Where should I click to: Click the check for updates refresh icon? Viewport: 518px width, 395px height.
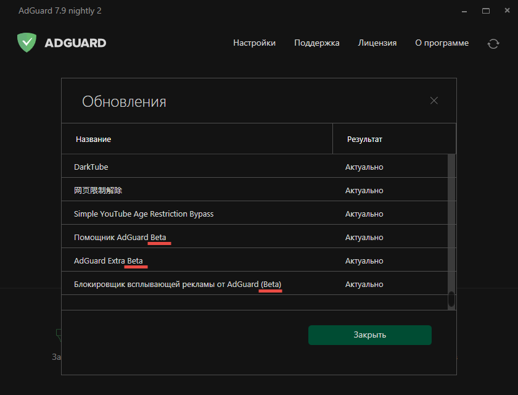(x=493, y=43)
